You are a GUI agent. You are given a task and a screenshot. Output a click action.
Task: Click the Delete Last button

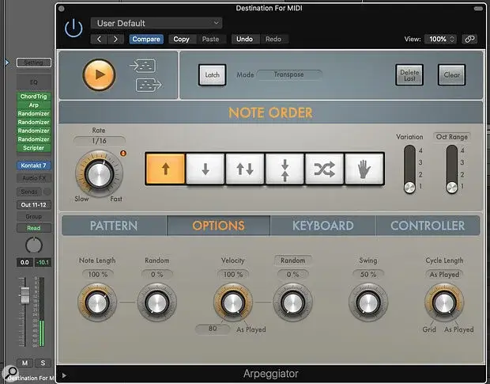click(409, 74)
